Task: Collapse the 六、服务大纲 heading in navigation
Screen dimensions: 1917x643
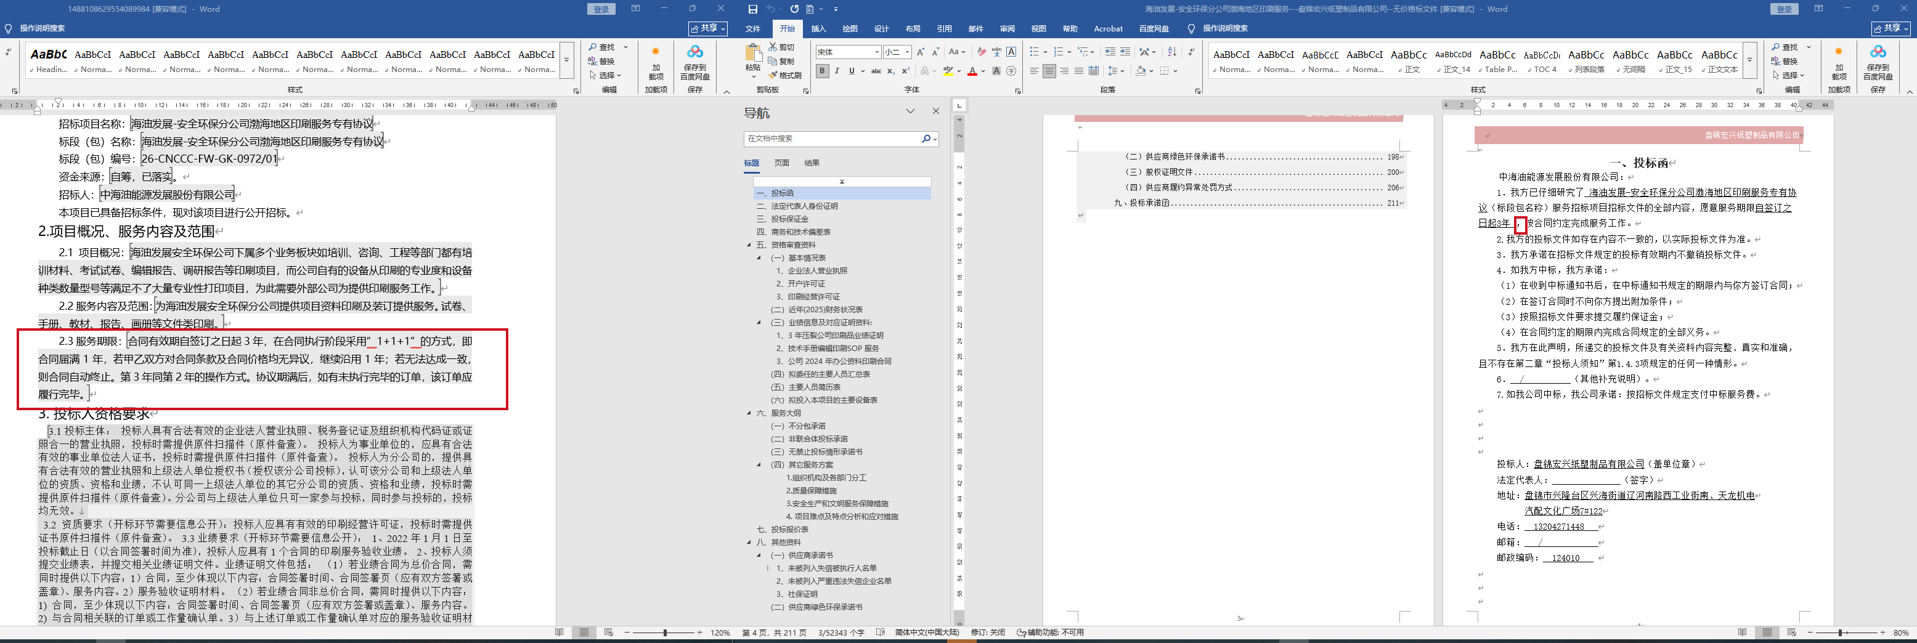Action: click(x=749, y=413)
